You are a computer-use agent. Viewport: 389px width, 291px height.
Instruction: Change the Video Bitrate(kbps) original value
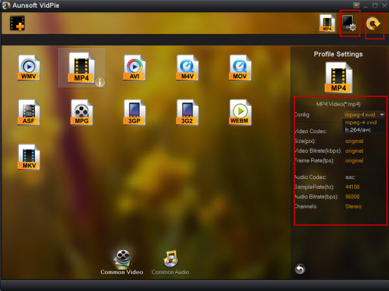(354, 151)
